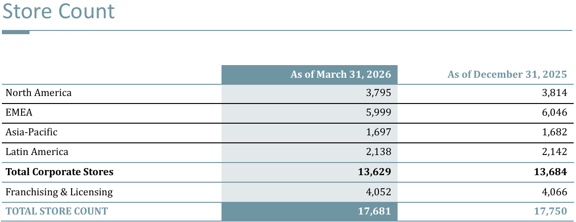Select the Latin America row label
This screenshot has width=576, height=222.
pos(37,152)
